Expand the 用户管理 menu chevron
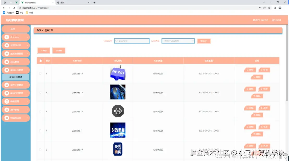 click(x=27, y=110)
